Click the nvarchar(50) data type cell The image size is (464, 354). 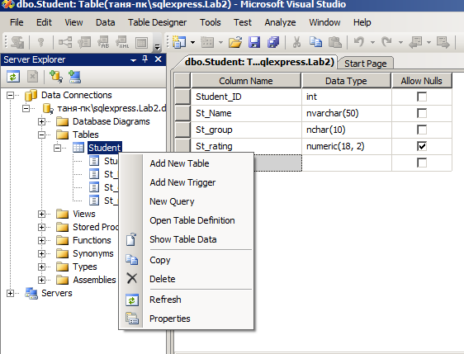pos(347,113)
